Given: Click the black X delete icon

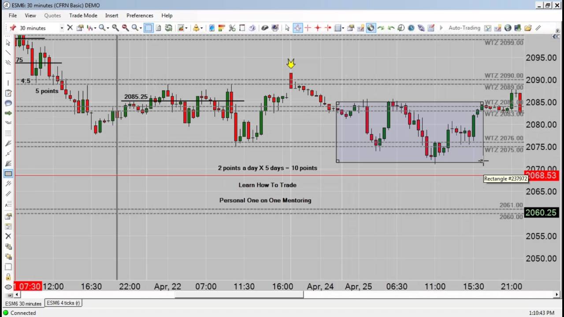Looking at the screenshot, I should coord(70,28).
